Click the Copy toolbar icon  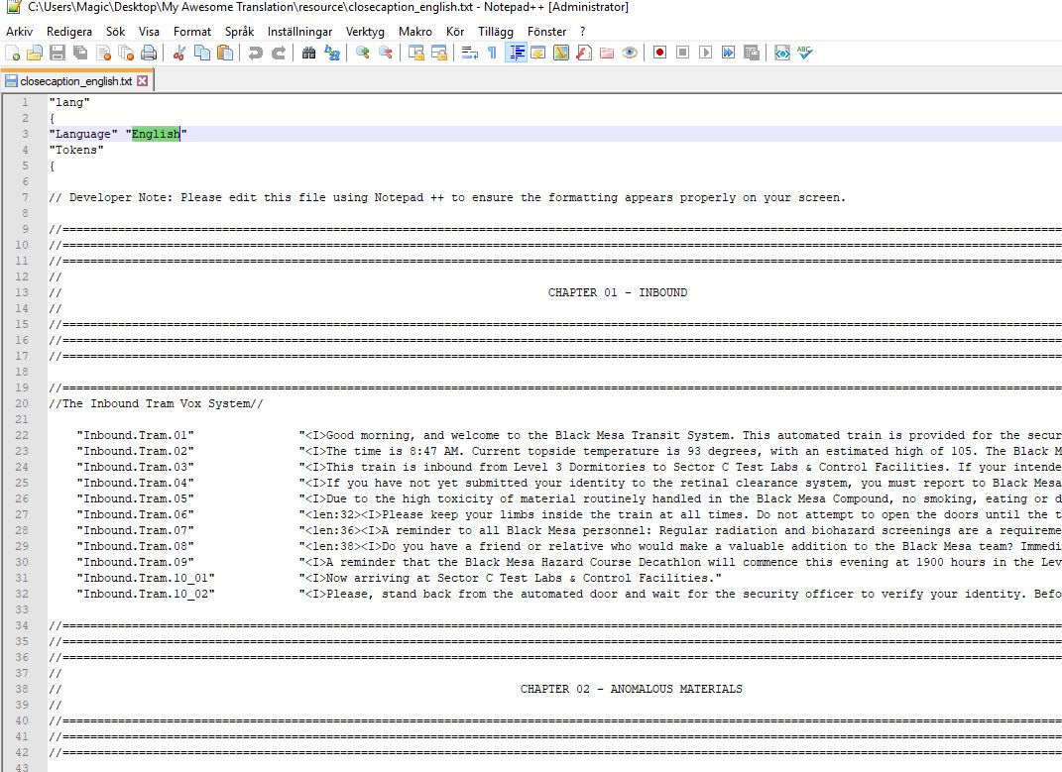click(x=202, y=53)
